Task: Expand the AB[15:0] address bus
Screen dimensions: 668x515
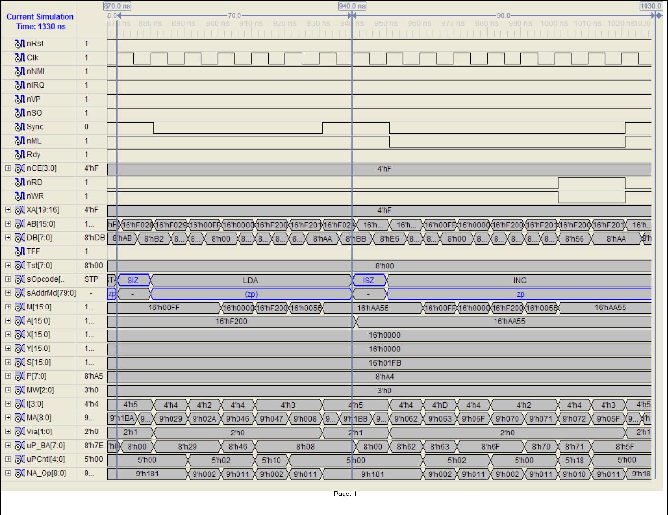Action: pos(8,224)
